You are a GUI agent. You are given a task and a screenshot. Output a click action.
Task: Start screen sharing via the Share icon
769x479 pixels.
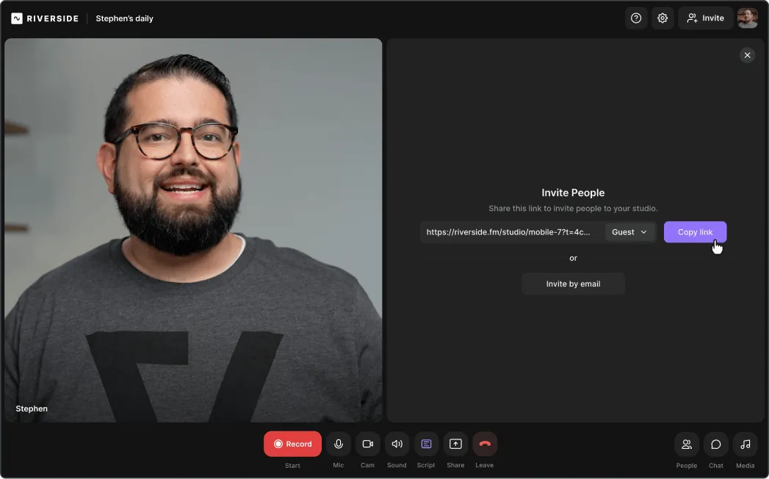tap(455, 444)
